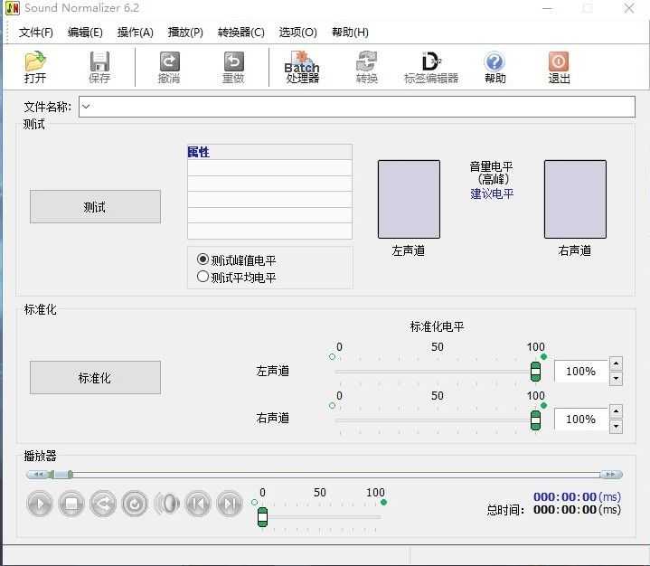Jump to end with the skip-to-end button

pos(230,504)
